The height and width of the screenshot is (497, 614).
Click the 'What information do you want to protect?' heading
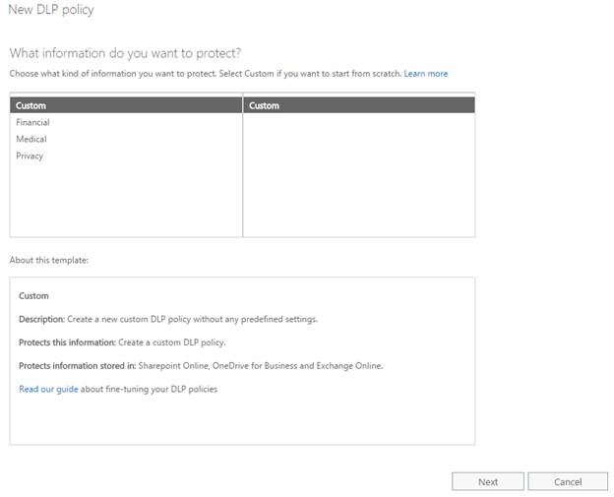(125, 52)
